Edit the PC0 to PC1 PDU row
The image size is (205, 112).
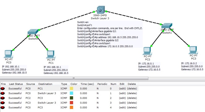point(122,89)
